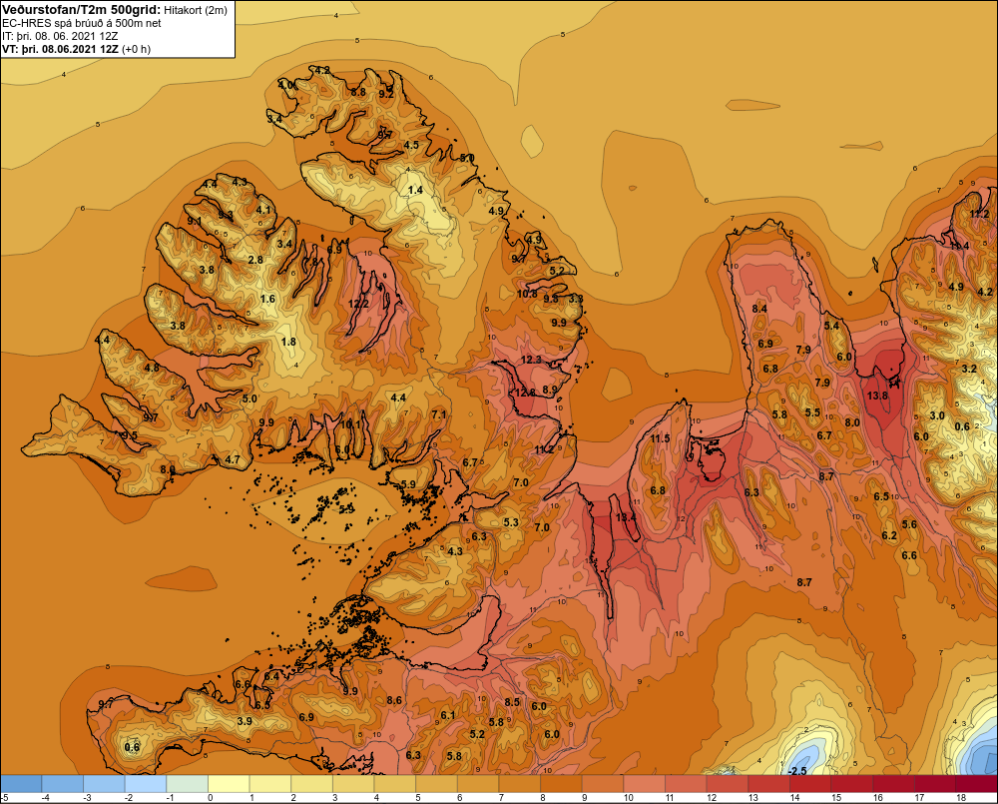Click the 1.4 reading on the glacier
This screenshot has width=998, height=804.
pyautogui.click(x=415, y=190)
